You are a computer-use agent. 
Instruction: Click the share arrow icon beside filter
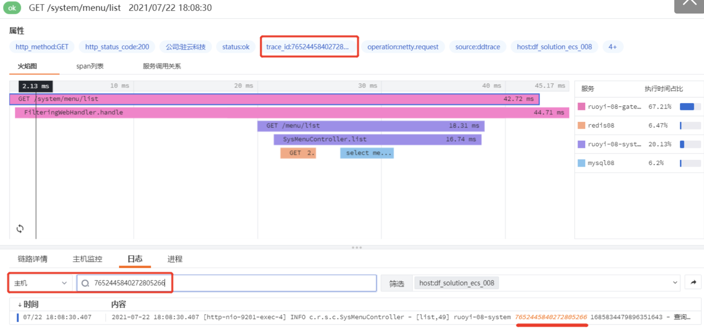(693, 282)
